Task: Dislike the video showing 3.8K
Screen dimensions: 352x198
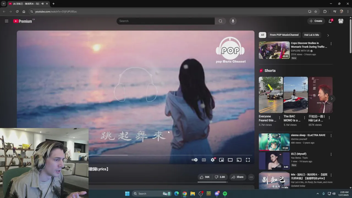Action: click(220, 177)
